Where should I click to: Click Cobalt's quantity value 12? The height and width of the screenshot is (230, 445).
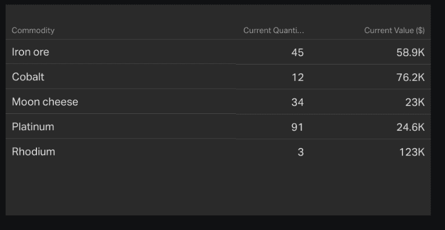297,77
